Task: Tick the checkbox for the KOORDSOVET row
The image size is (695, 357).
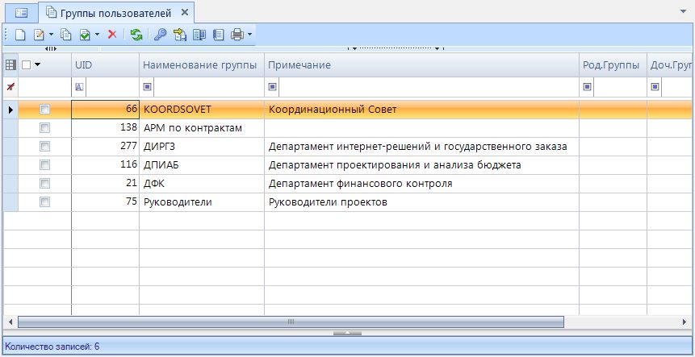Action: pos(44,109)
